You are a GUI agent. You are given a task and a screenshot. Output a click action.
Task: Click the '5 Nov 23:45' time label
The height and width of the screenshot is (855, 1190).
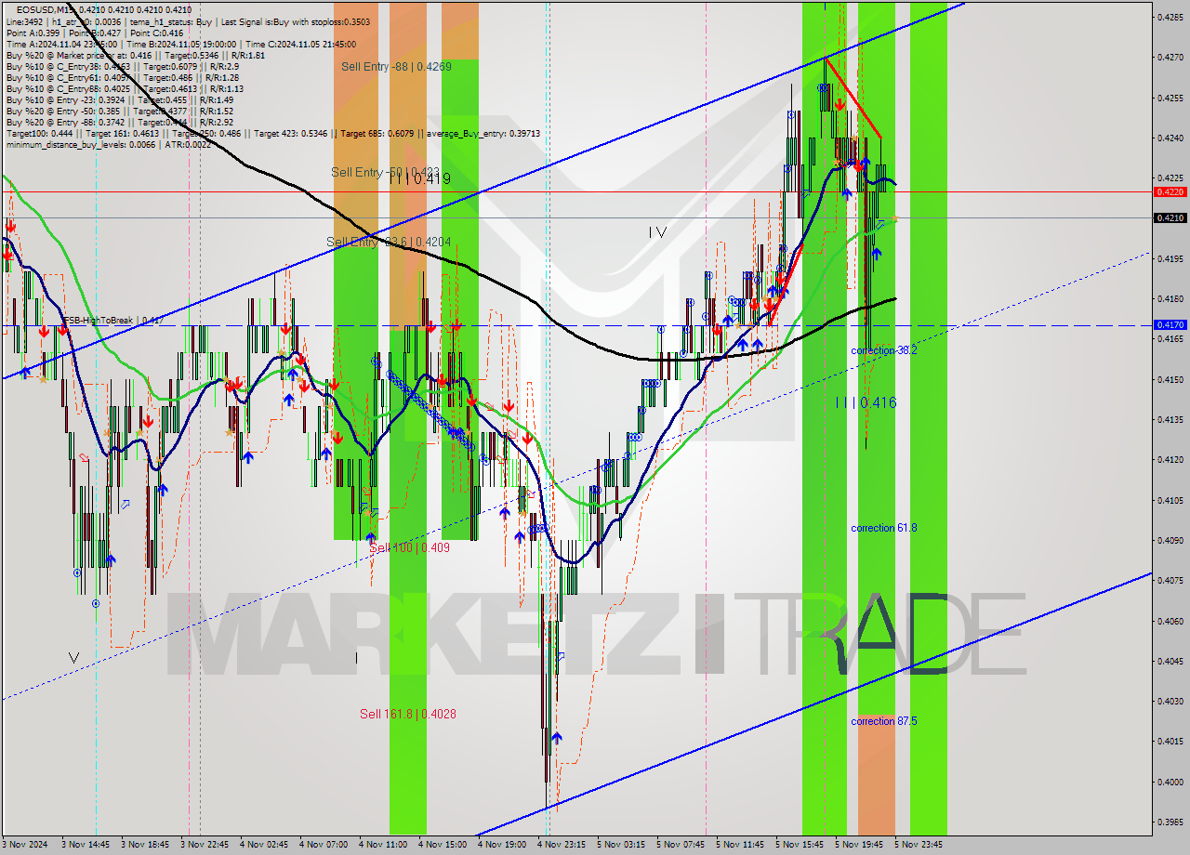[x=919, y=845]
